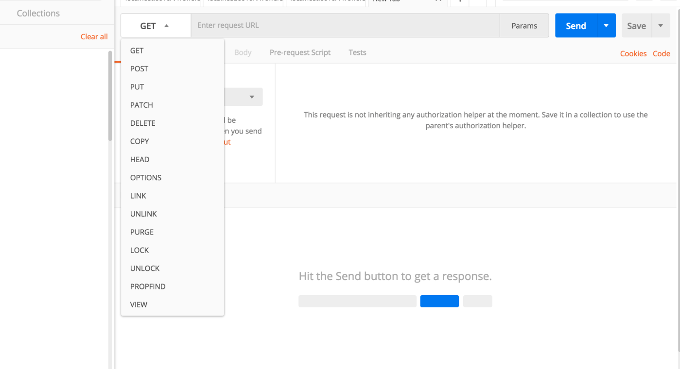Choose the UNLOCK method option
This screenshot has width=680, height=369.
[x=145, y=268]
